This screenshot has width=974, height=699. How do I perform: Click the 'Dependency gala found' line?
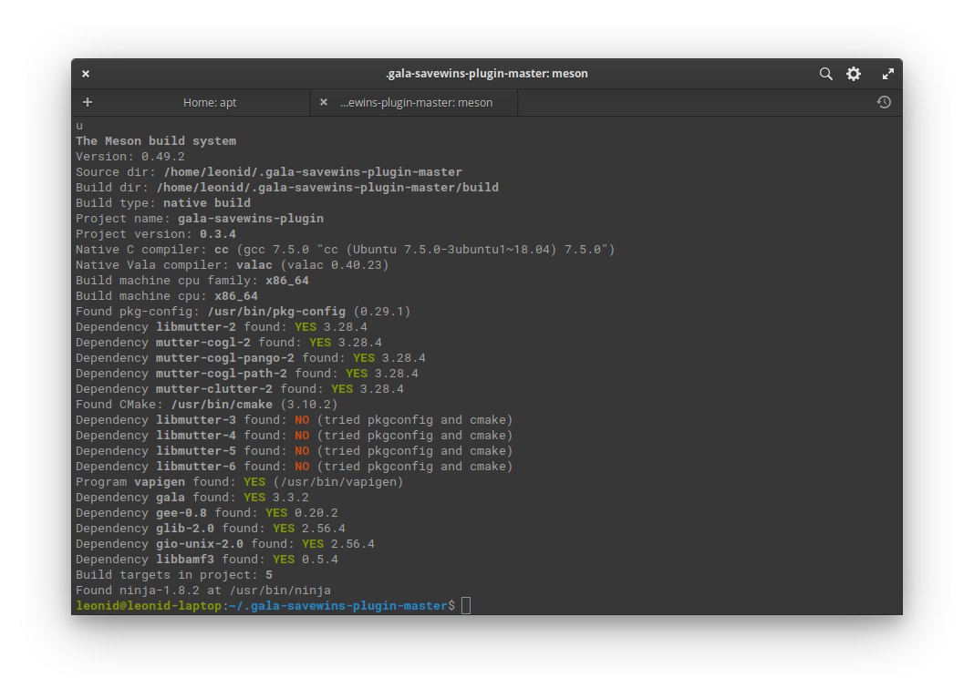(192, 498)
